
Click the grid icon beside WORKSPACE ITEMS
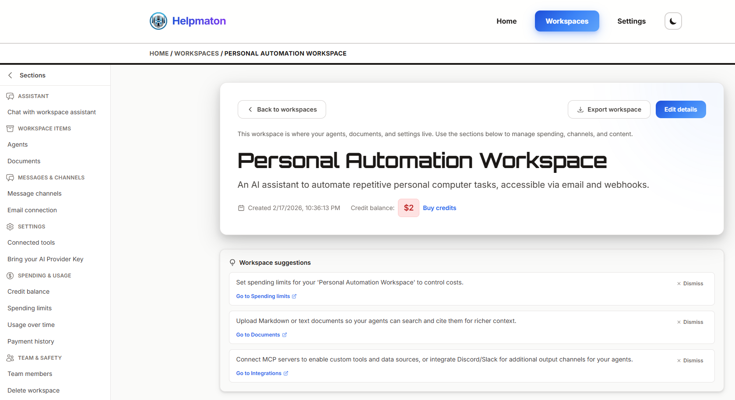(10, 128)
